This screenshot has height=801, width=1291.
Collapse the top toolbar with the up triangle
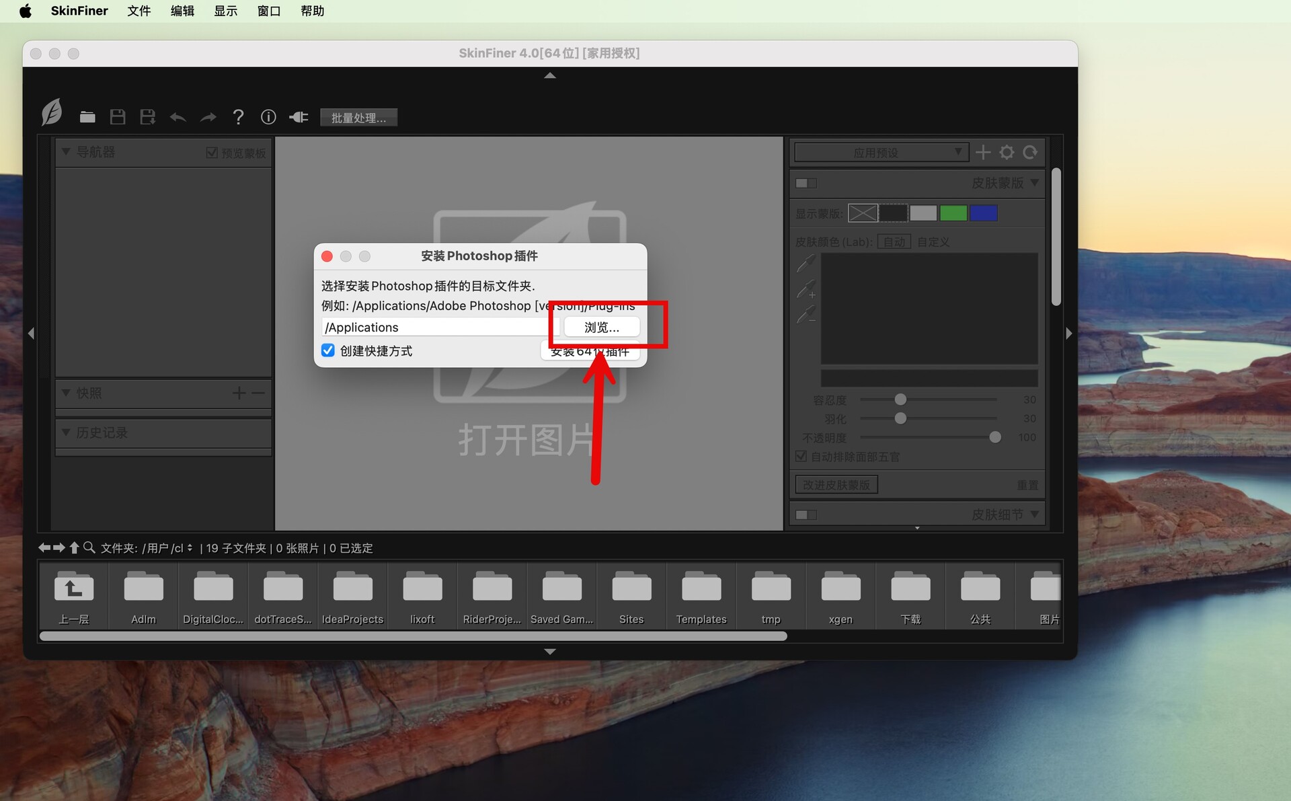550,76
